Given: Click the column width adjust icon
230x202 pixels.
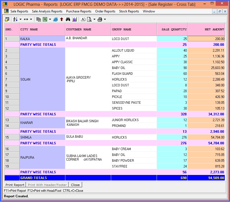Looking at the screenshot, I should (26, 19).
